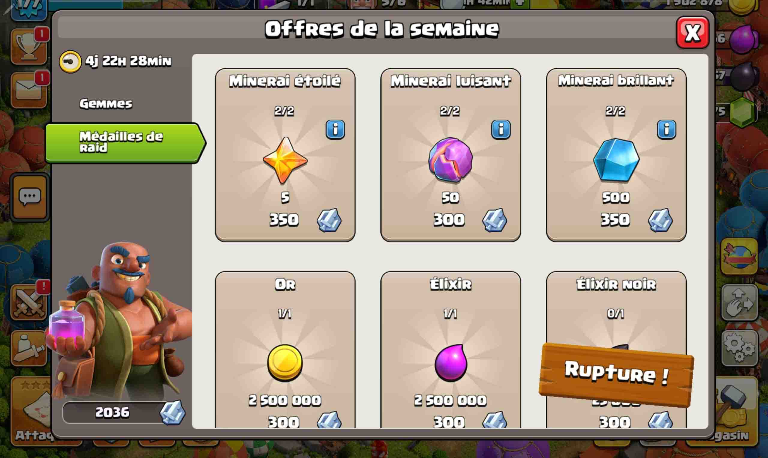Image resolution: width=768 pixels, height=458 pixels.
Task: Purchase the Or offer card
Action: click(x=285, y=350)
